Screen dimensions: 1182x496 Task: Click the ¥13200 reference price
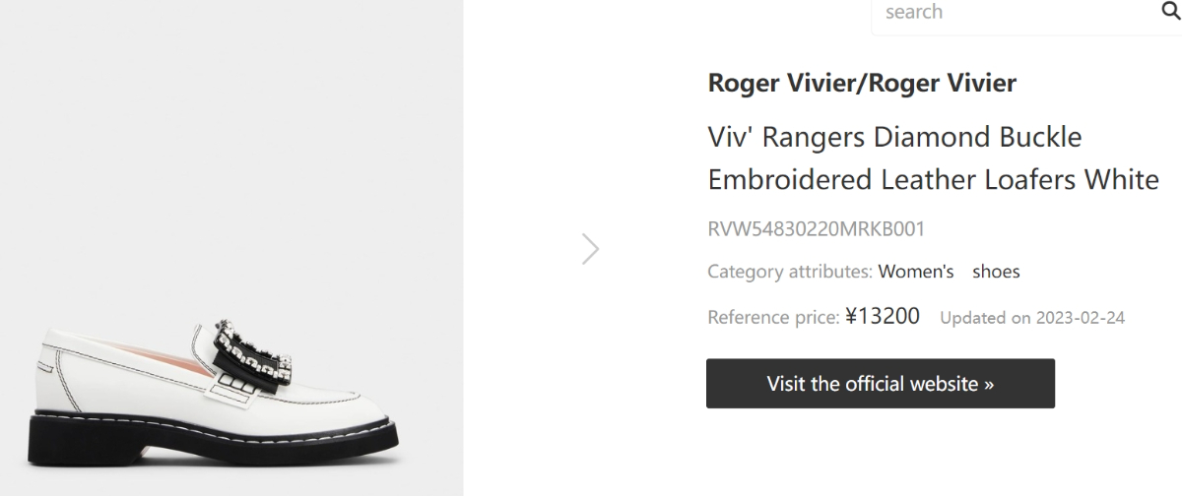click(883, 317)
